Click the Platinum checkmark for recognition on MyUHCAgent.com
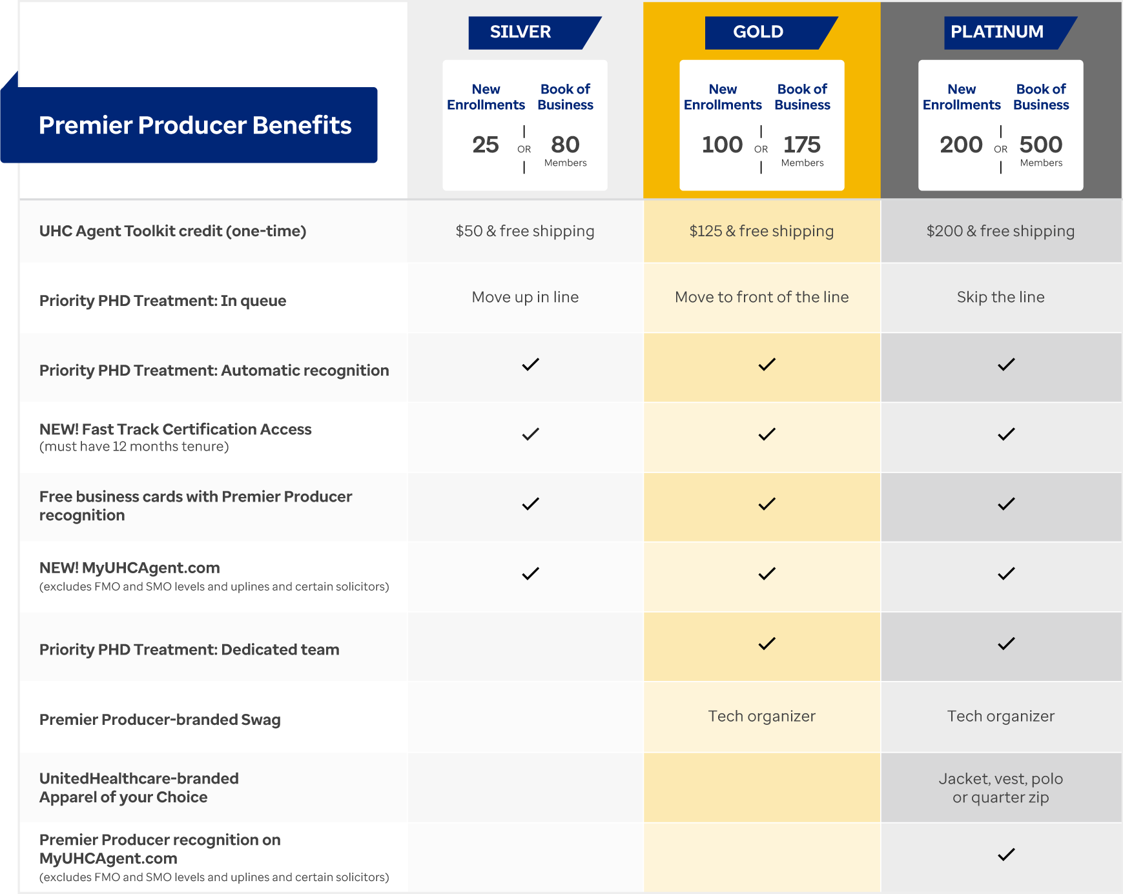1123x894 pixels. point(1006,855)
